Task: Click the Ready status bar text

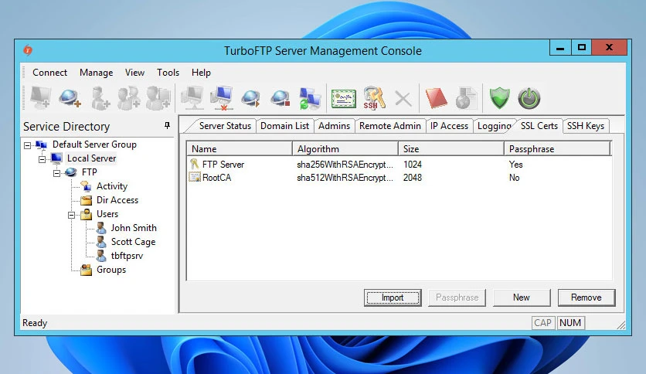Action: click(x=35, y=323)
